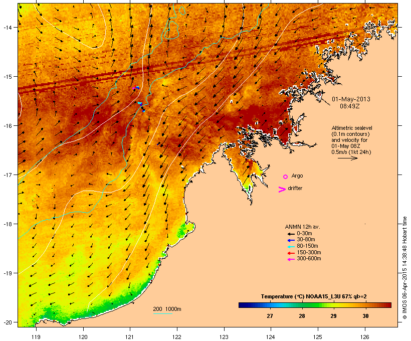Click the time label 08:49Z

pyautogui.click(x=350, y=106)
